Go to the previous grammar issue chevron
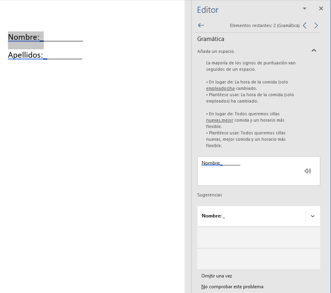Image resolution: width=331 pixels, height=293 pixels. 305,25
